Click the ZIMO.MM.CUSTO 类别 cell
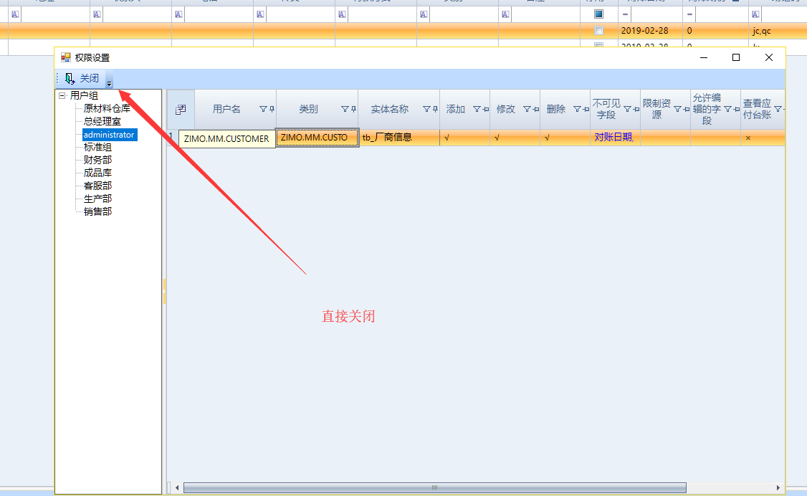Viewport: 807px width, 496px height. 316,138
